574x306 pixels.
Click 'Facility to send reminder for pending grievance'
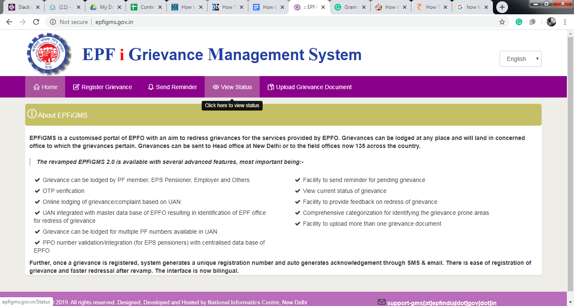point(364,180)
